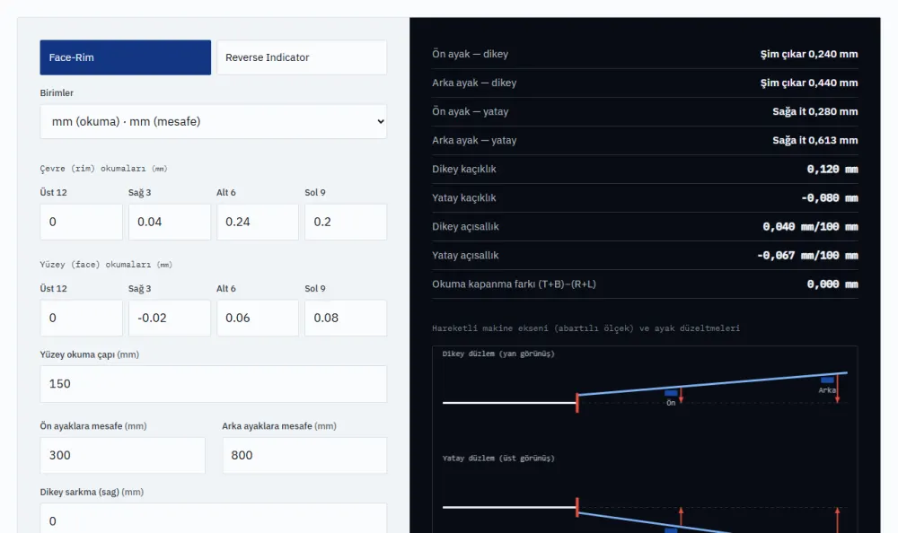Click the Arka ayaklara mesafe field

(x=304, y=455)
